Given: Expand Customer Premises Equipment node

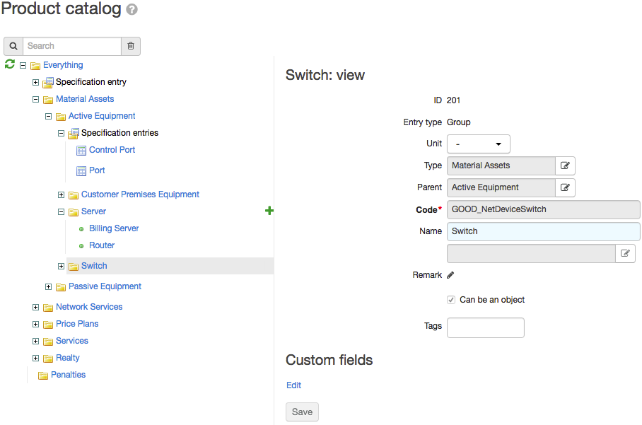Looking at the screenshot, I should (x=61, y=195).
